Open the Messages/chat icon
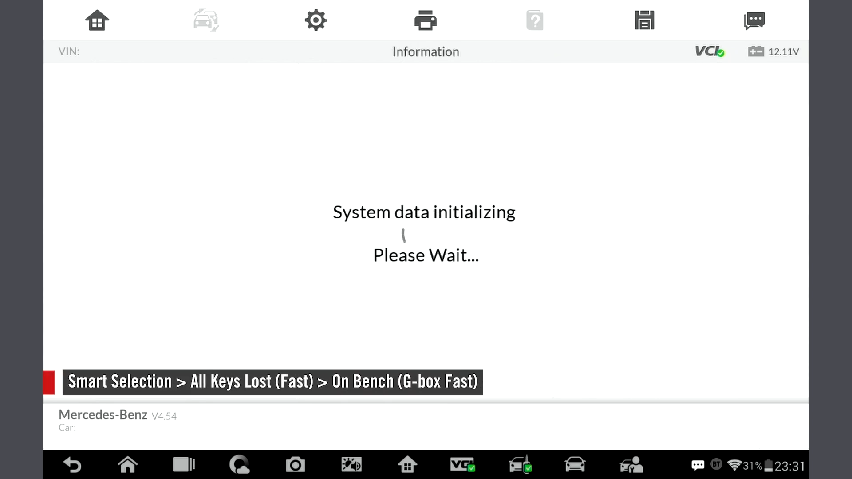852x479 pixels. tap(754, 20)
